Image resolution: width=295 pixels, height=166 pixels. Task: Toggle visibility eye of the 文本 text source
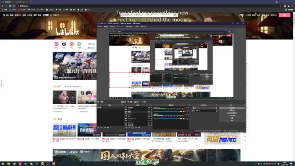tap(149, 116)
